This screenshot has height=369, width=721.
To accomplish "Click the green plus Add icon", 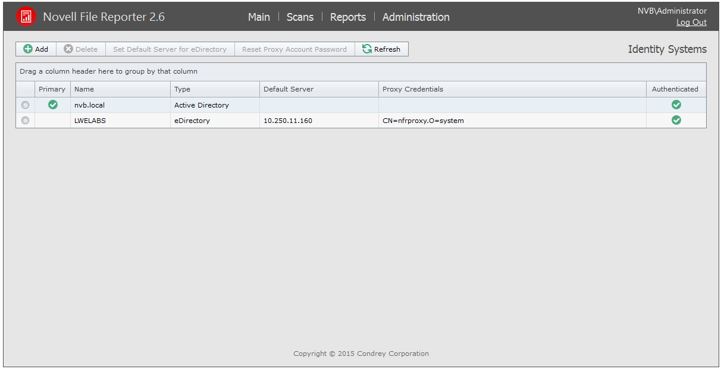I will pos(28,49).
